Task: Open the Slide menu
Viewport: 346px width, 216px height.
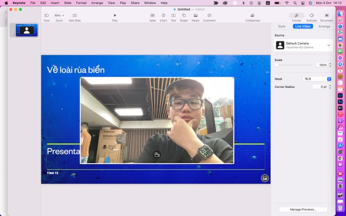Action: (x=68, y=3)
